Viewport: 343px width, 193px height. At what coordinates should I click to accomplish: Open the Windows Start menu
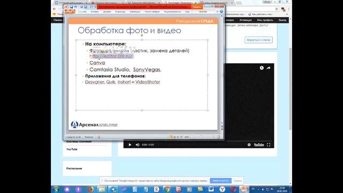(x=56, y=189)
